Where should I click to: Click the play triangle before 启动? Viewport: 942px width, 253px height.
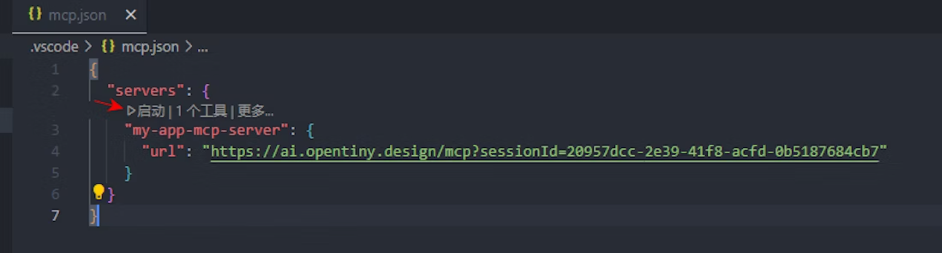tap(131, 111)
